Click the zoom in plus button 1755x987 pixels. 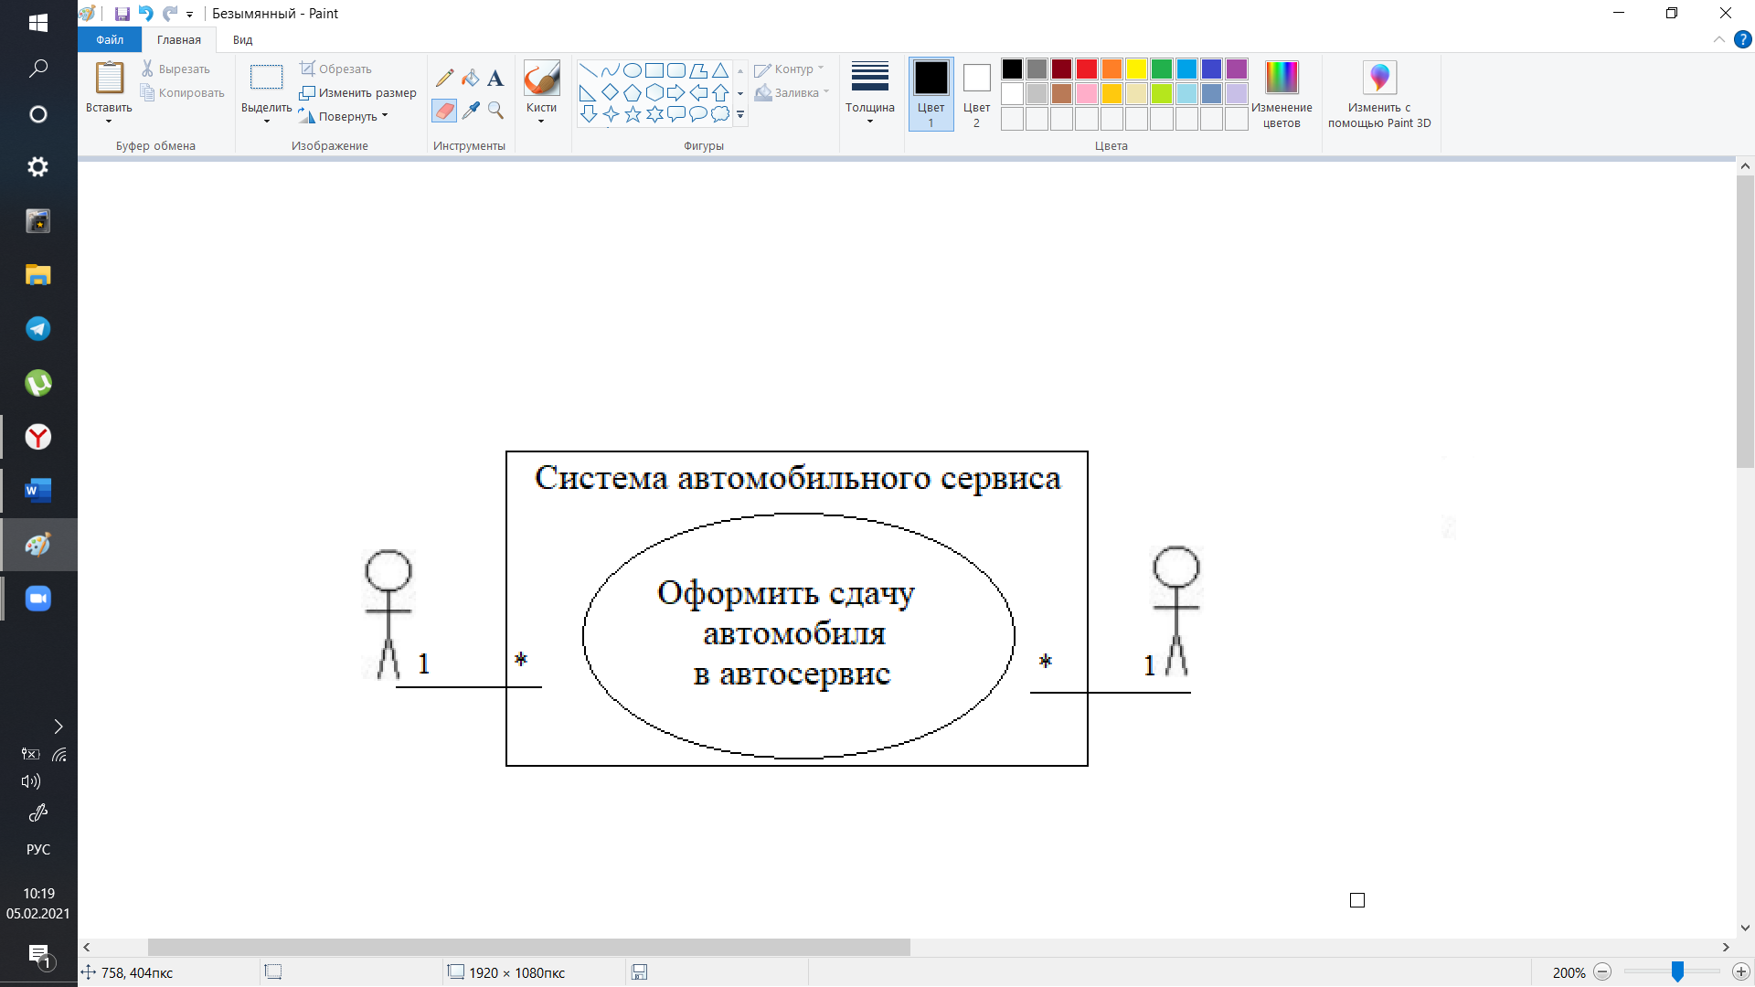click(x=1740, y=972)
